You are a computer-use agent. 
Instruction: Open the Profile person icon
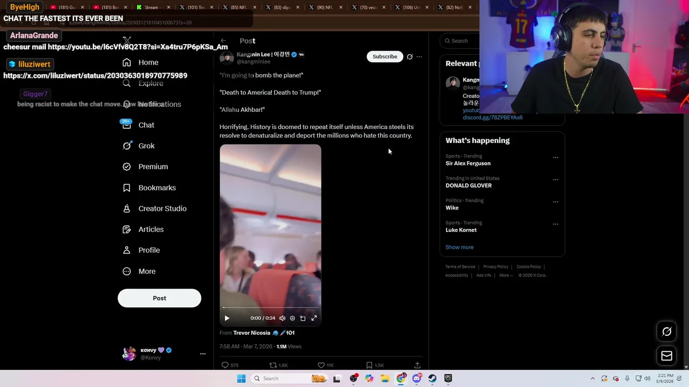coord(126,250)
